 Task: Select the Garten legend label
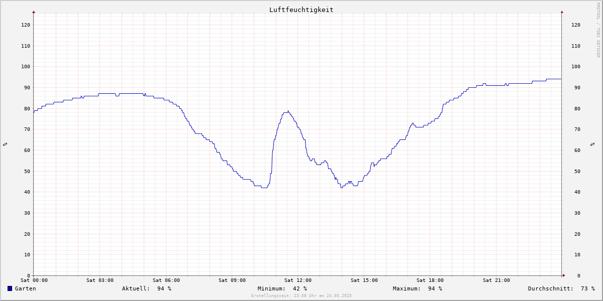point(25,288)
